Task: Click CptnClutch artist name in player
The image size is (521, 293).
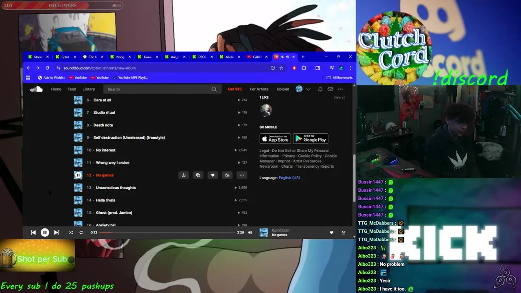Action: 280,230
